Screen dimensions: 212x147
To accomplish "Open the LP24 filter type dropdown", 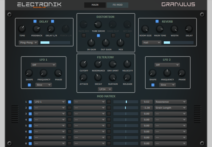I will tap(105, 89).
